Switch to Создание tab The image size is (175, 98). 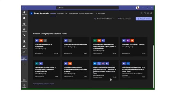pyautogui.click(x=60, y=13)
